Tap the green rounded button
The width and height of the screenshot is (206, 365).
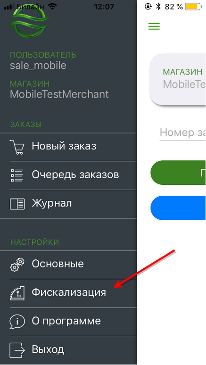click(x=178, y=173)
